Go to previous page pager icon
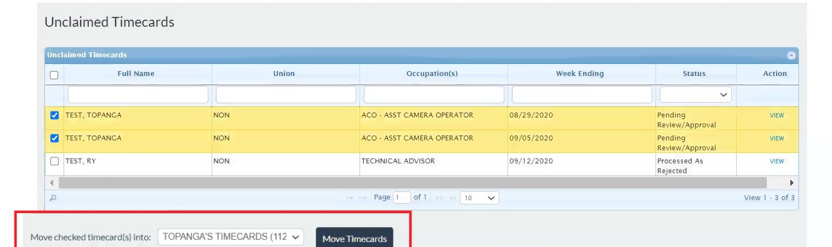 363,198
